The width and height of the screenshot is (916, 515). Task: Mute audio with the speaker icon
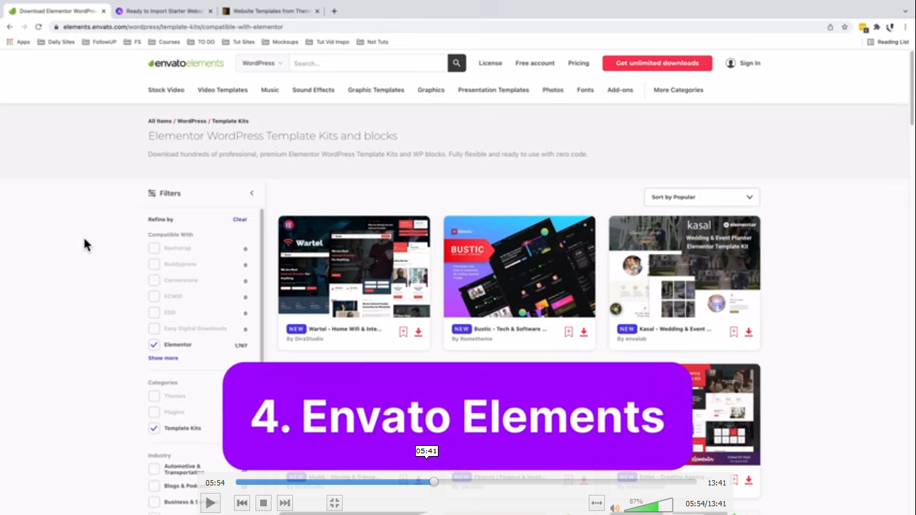click(x=615, y=508)
